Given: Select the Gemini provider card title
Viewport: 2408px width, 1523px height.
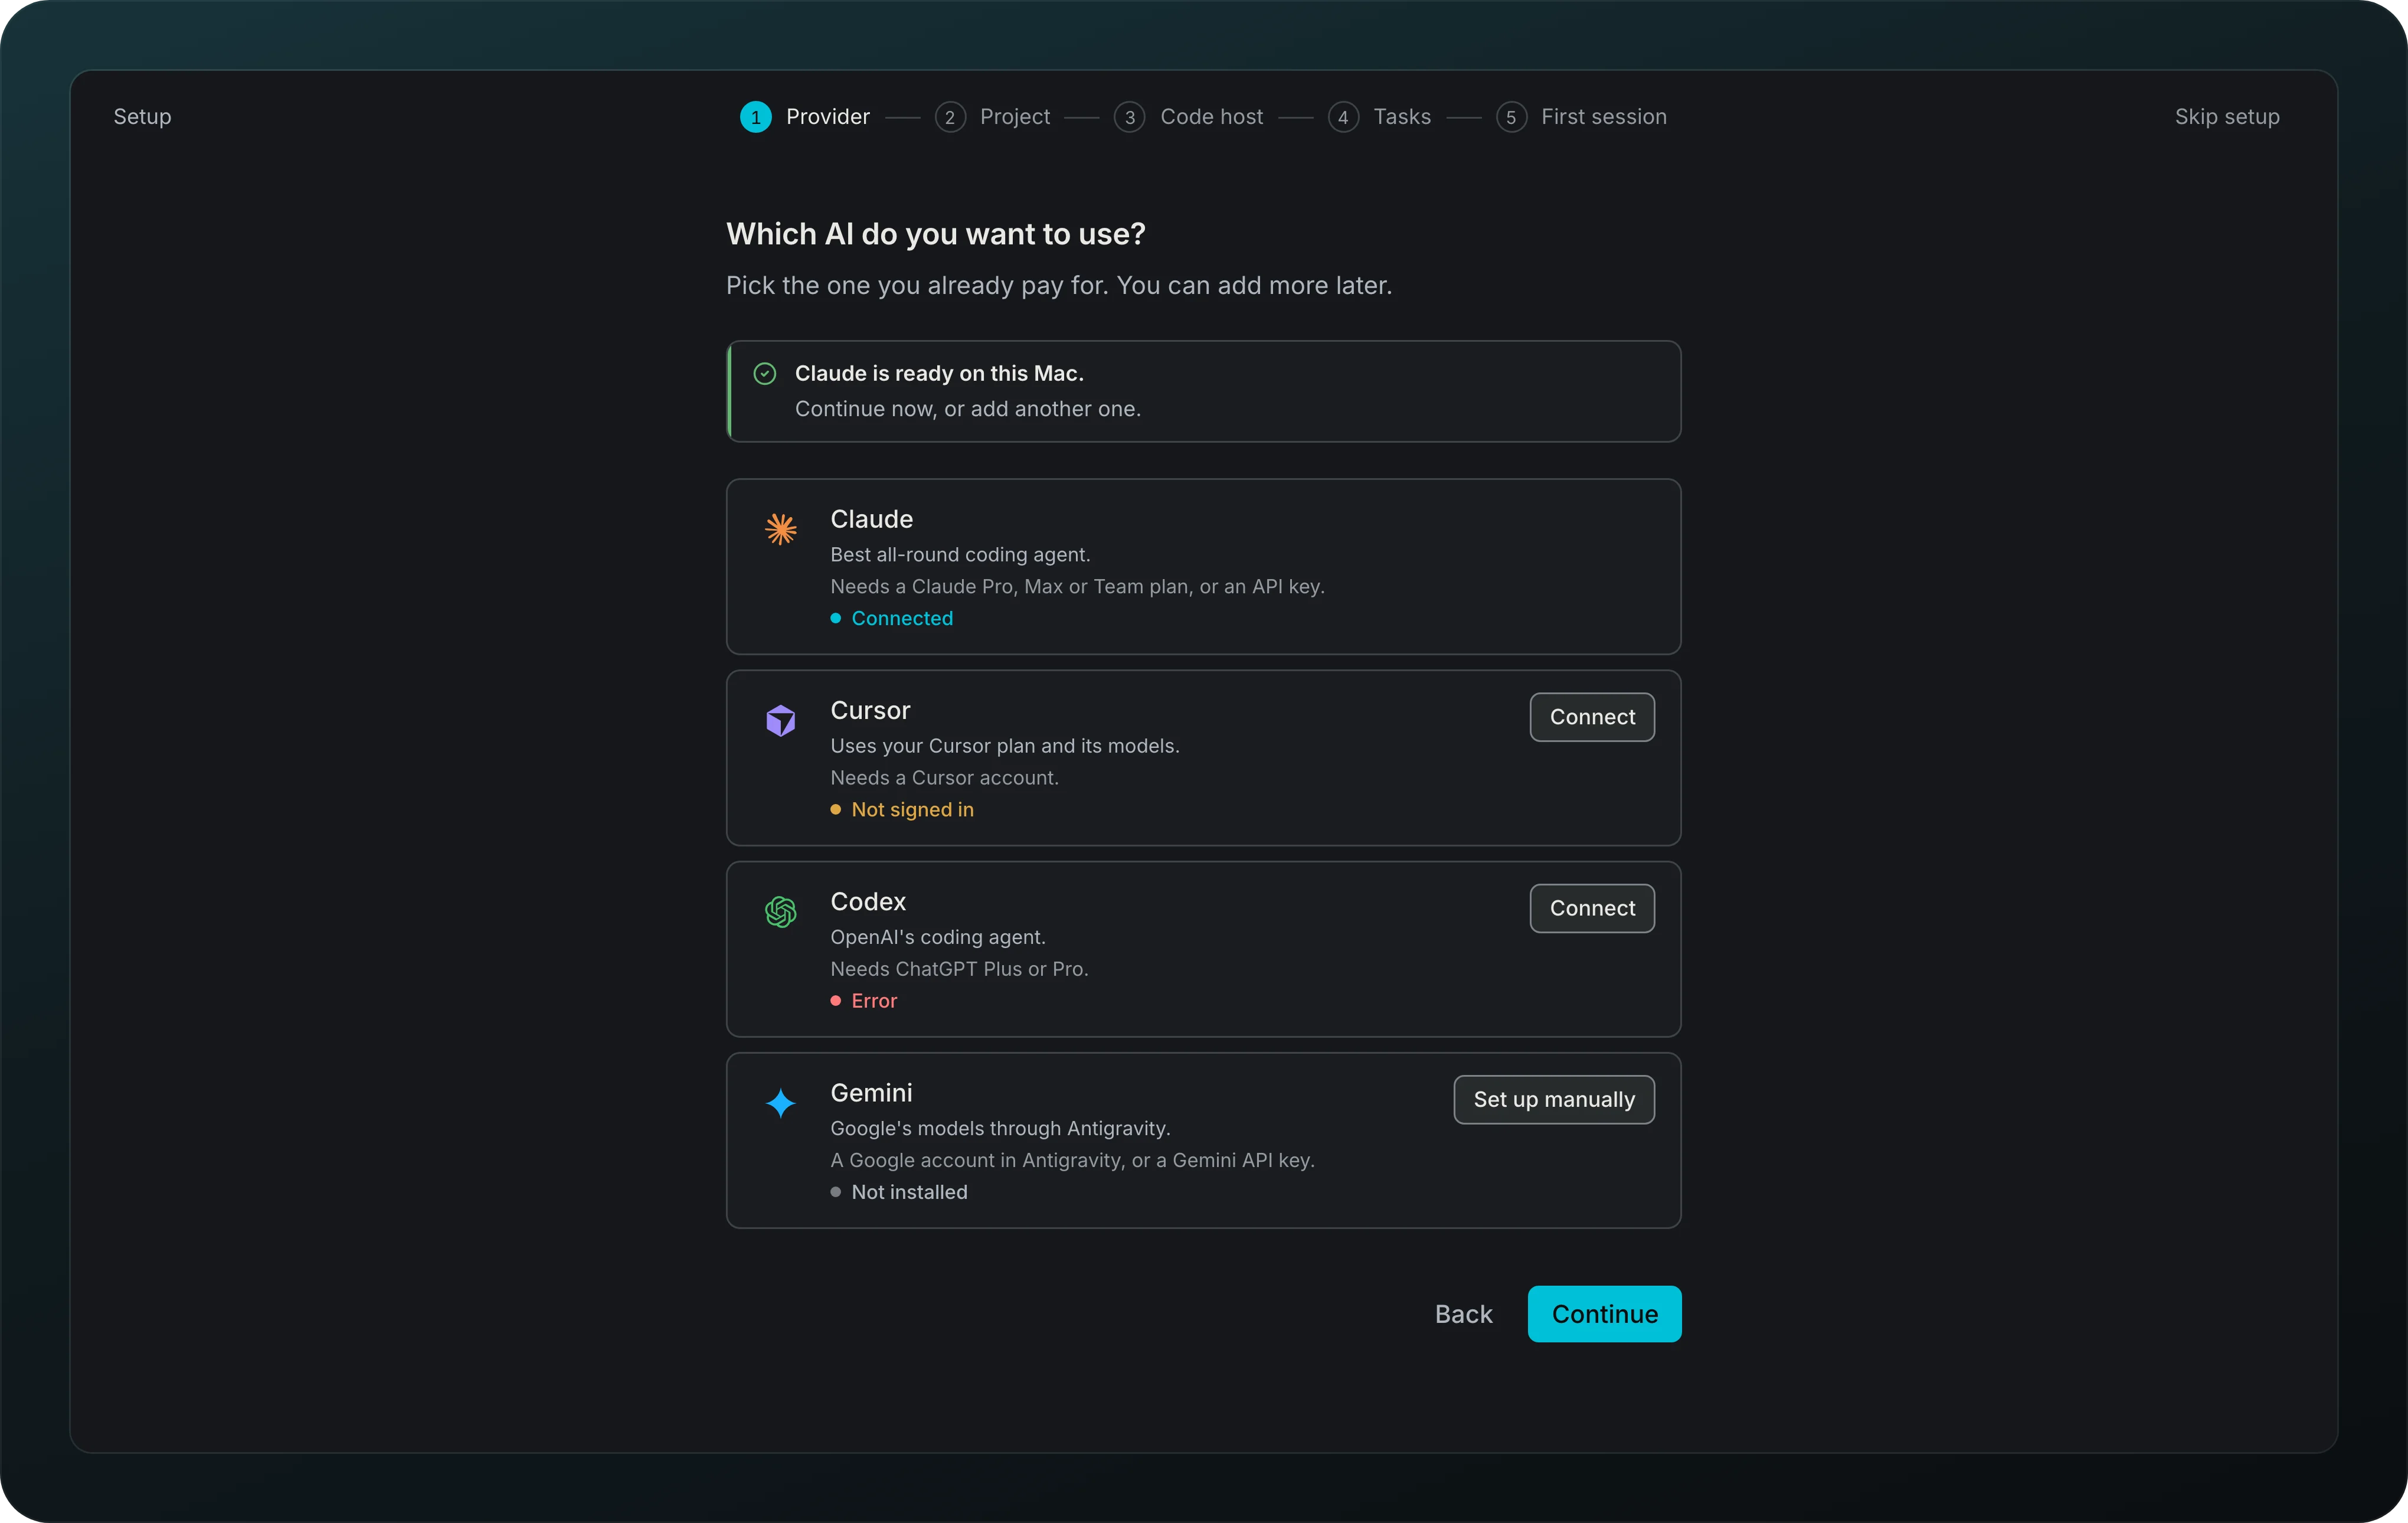Looking at the screenshot, I should (871, 1092).
